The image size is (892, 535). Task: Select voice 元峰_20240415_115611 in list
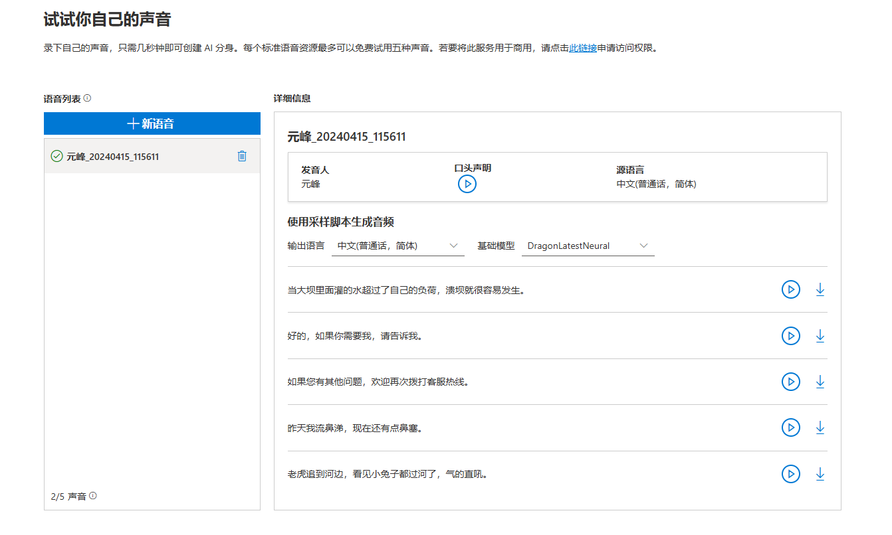click(152, 156)
